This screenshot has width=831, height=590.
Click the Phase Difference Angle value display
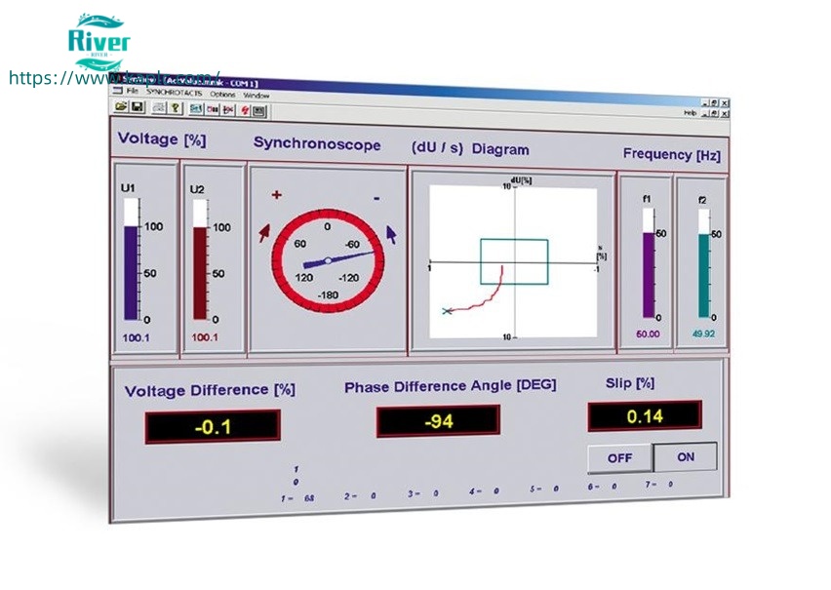pos(438,421)
